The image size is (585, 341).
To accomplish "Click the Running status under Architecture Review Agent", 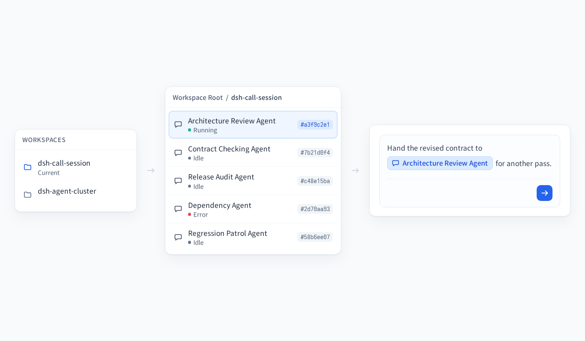I will (x=202, y=130).
